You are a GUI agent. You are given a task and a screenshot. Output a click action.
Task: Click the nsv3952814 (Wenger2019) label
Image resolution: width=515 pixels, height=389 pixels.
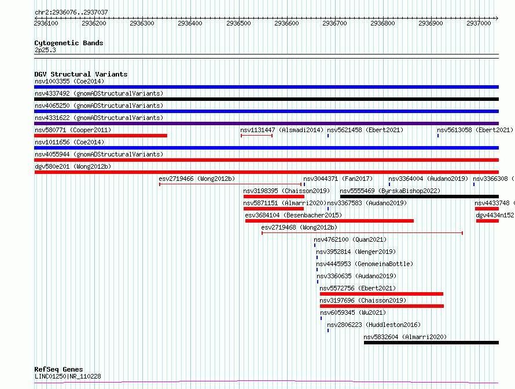[x=356, y=252]
